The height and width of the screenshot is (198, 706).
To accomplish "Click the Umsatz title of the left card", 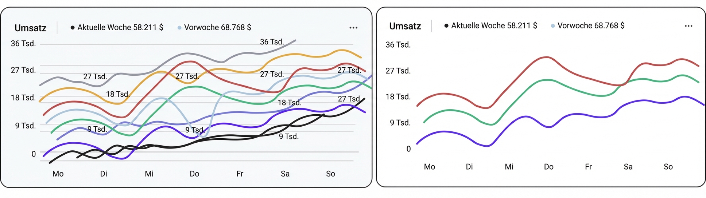I will [x=30, y=28].
